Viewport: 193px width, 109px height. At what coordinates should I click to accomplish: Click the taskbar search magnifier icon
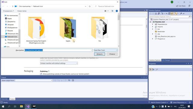tap(9, 106)
